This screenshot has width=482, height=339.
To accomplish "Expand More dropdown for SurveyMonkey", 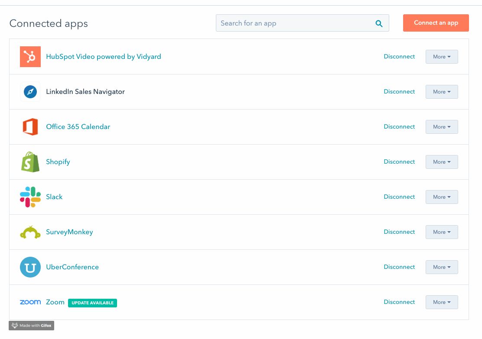I will pos(442,232).
